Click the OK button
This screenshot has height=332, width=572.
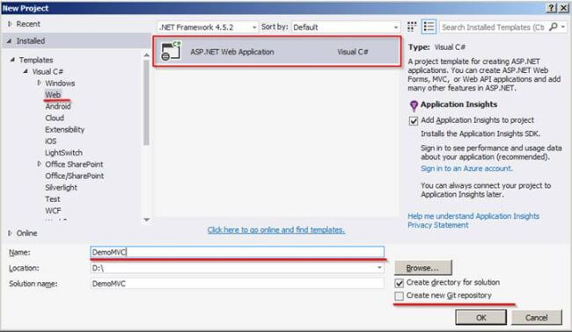pyautogui.click(x=480, y=317)
